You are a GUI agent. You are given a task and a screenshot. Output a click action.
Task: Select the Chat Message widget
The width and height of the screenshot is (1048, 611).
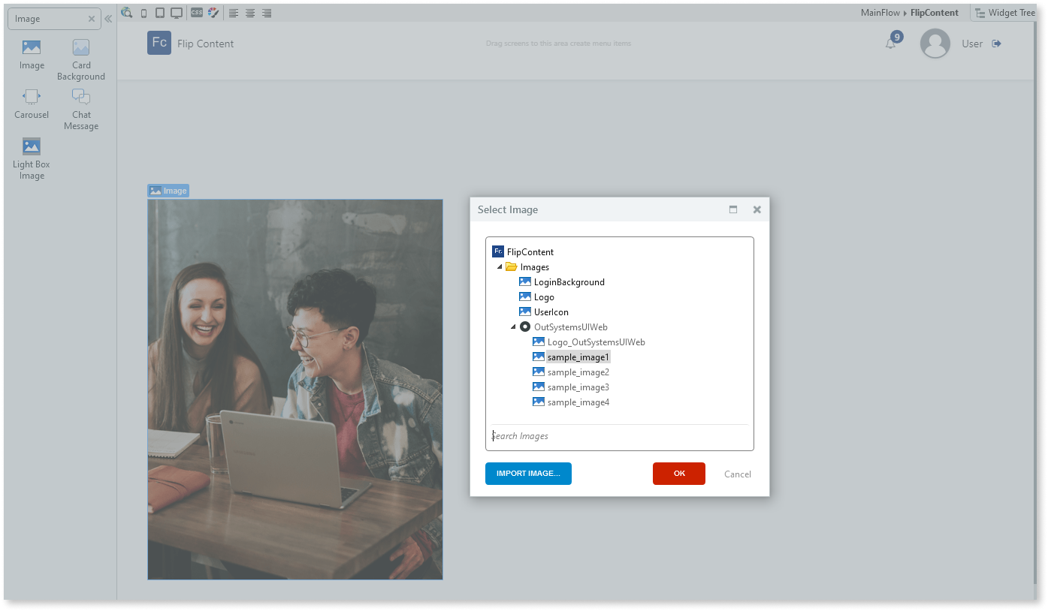click(80, 104)
